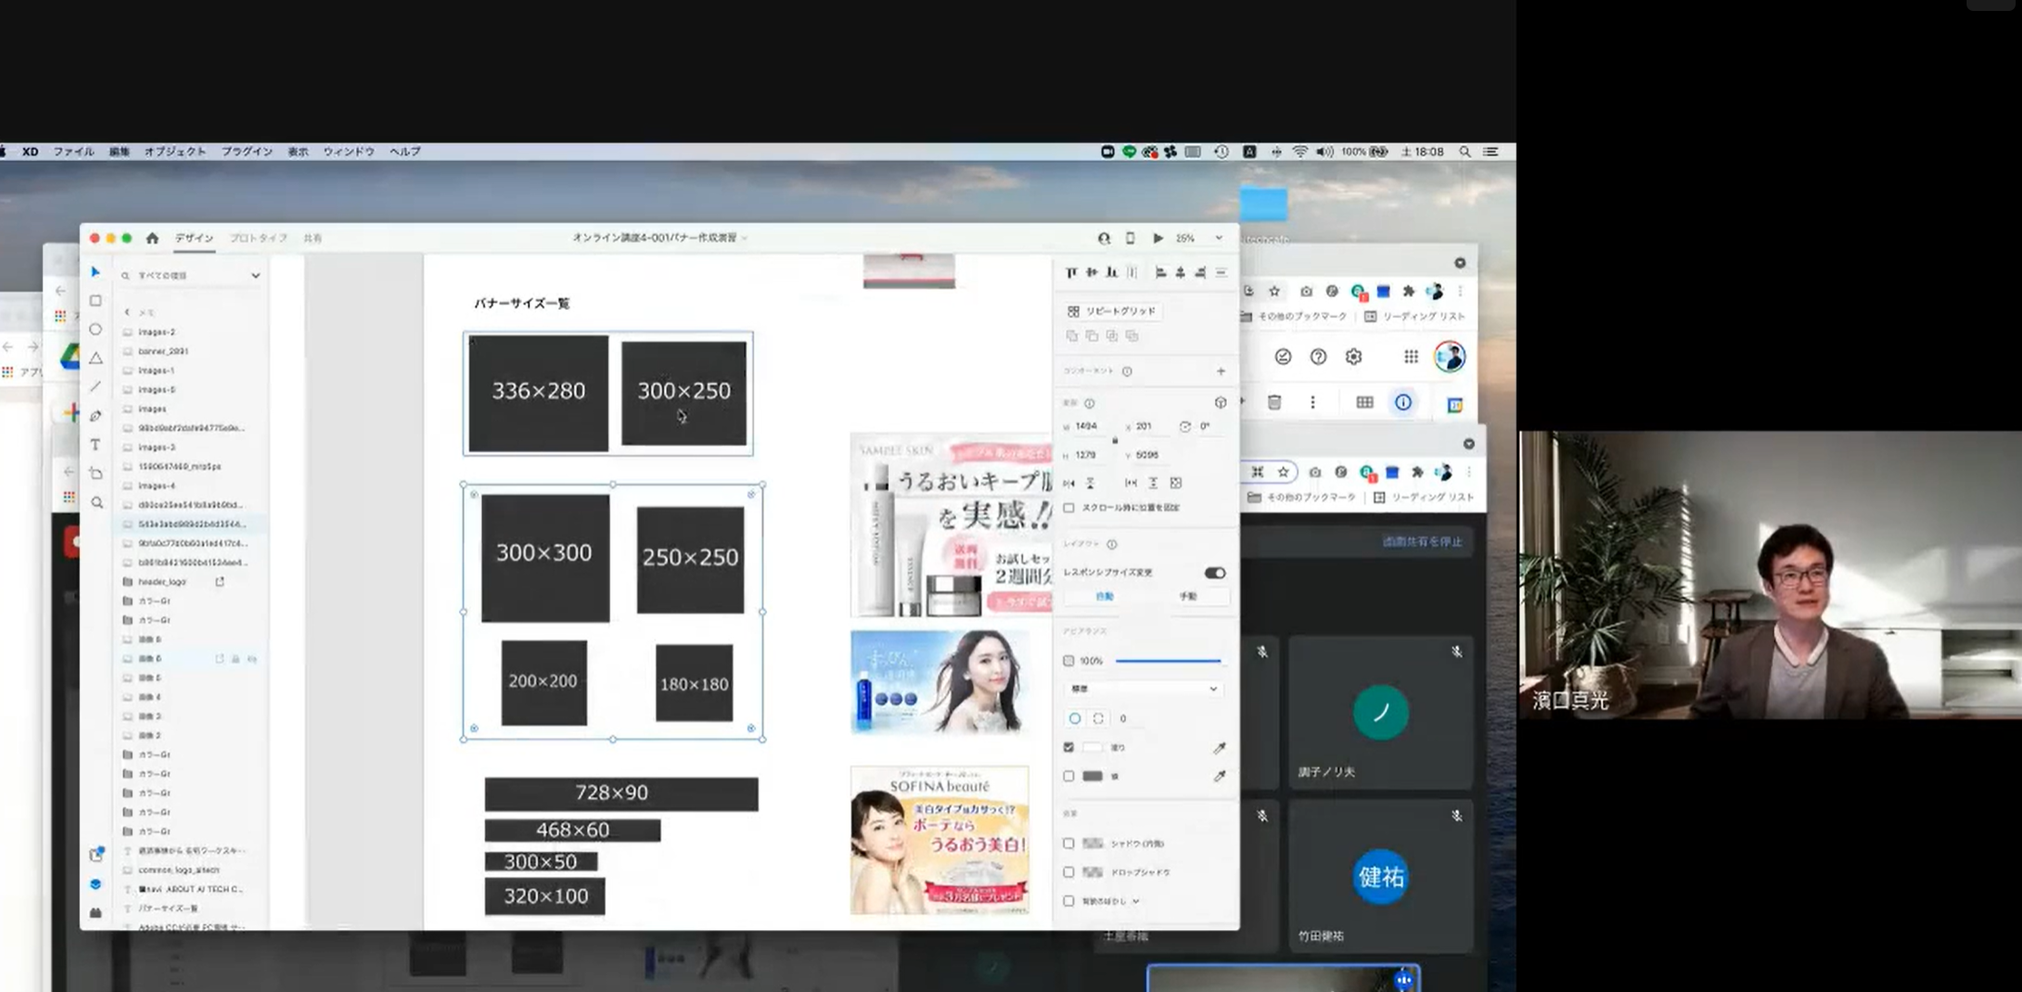Pick the Artboard tool in XD toolbar
2022x992 pixels.
pos(95,473)
